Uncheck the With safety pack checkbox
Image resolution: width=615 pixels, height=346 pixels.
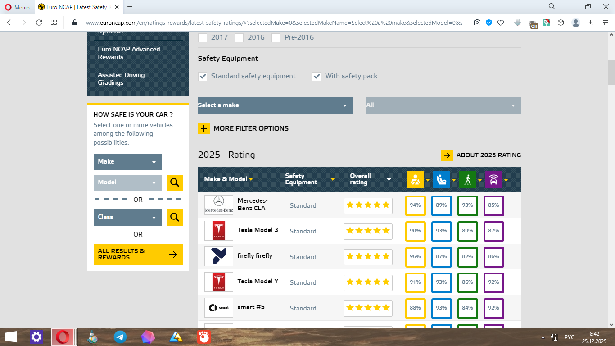point(317,77)
